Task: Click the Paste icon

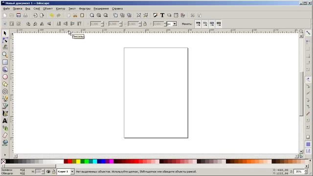Action: [82, 15]
